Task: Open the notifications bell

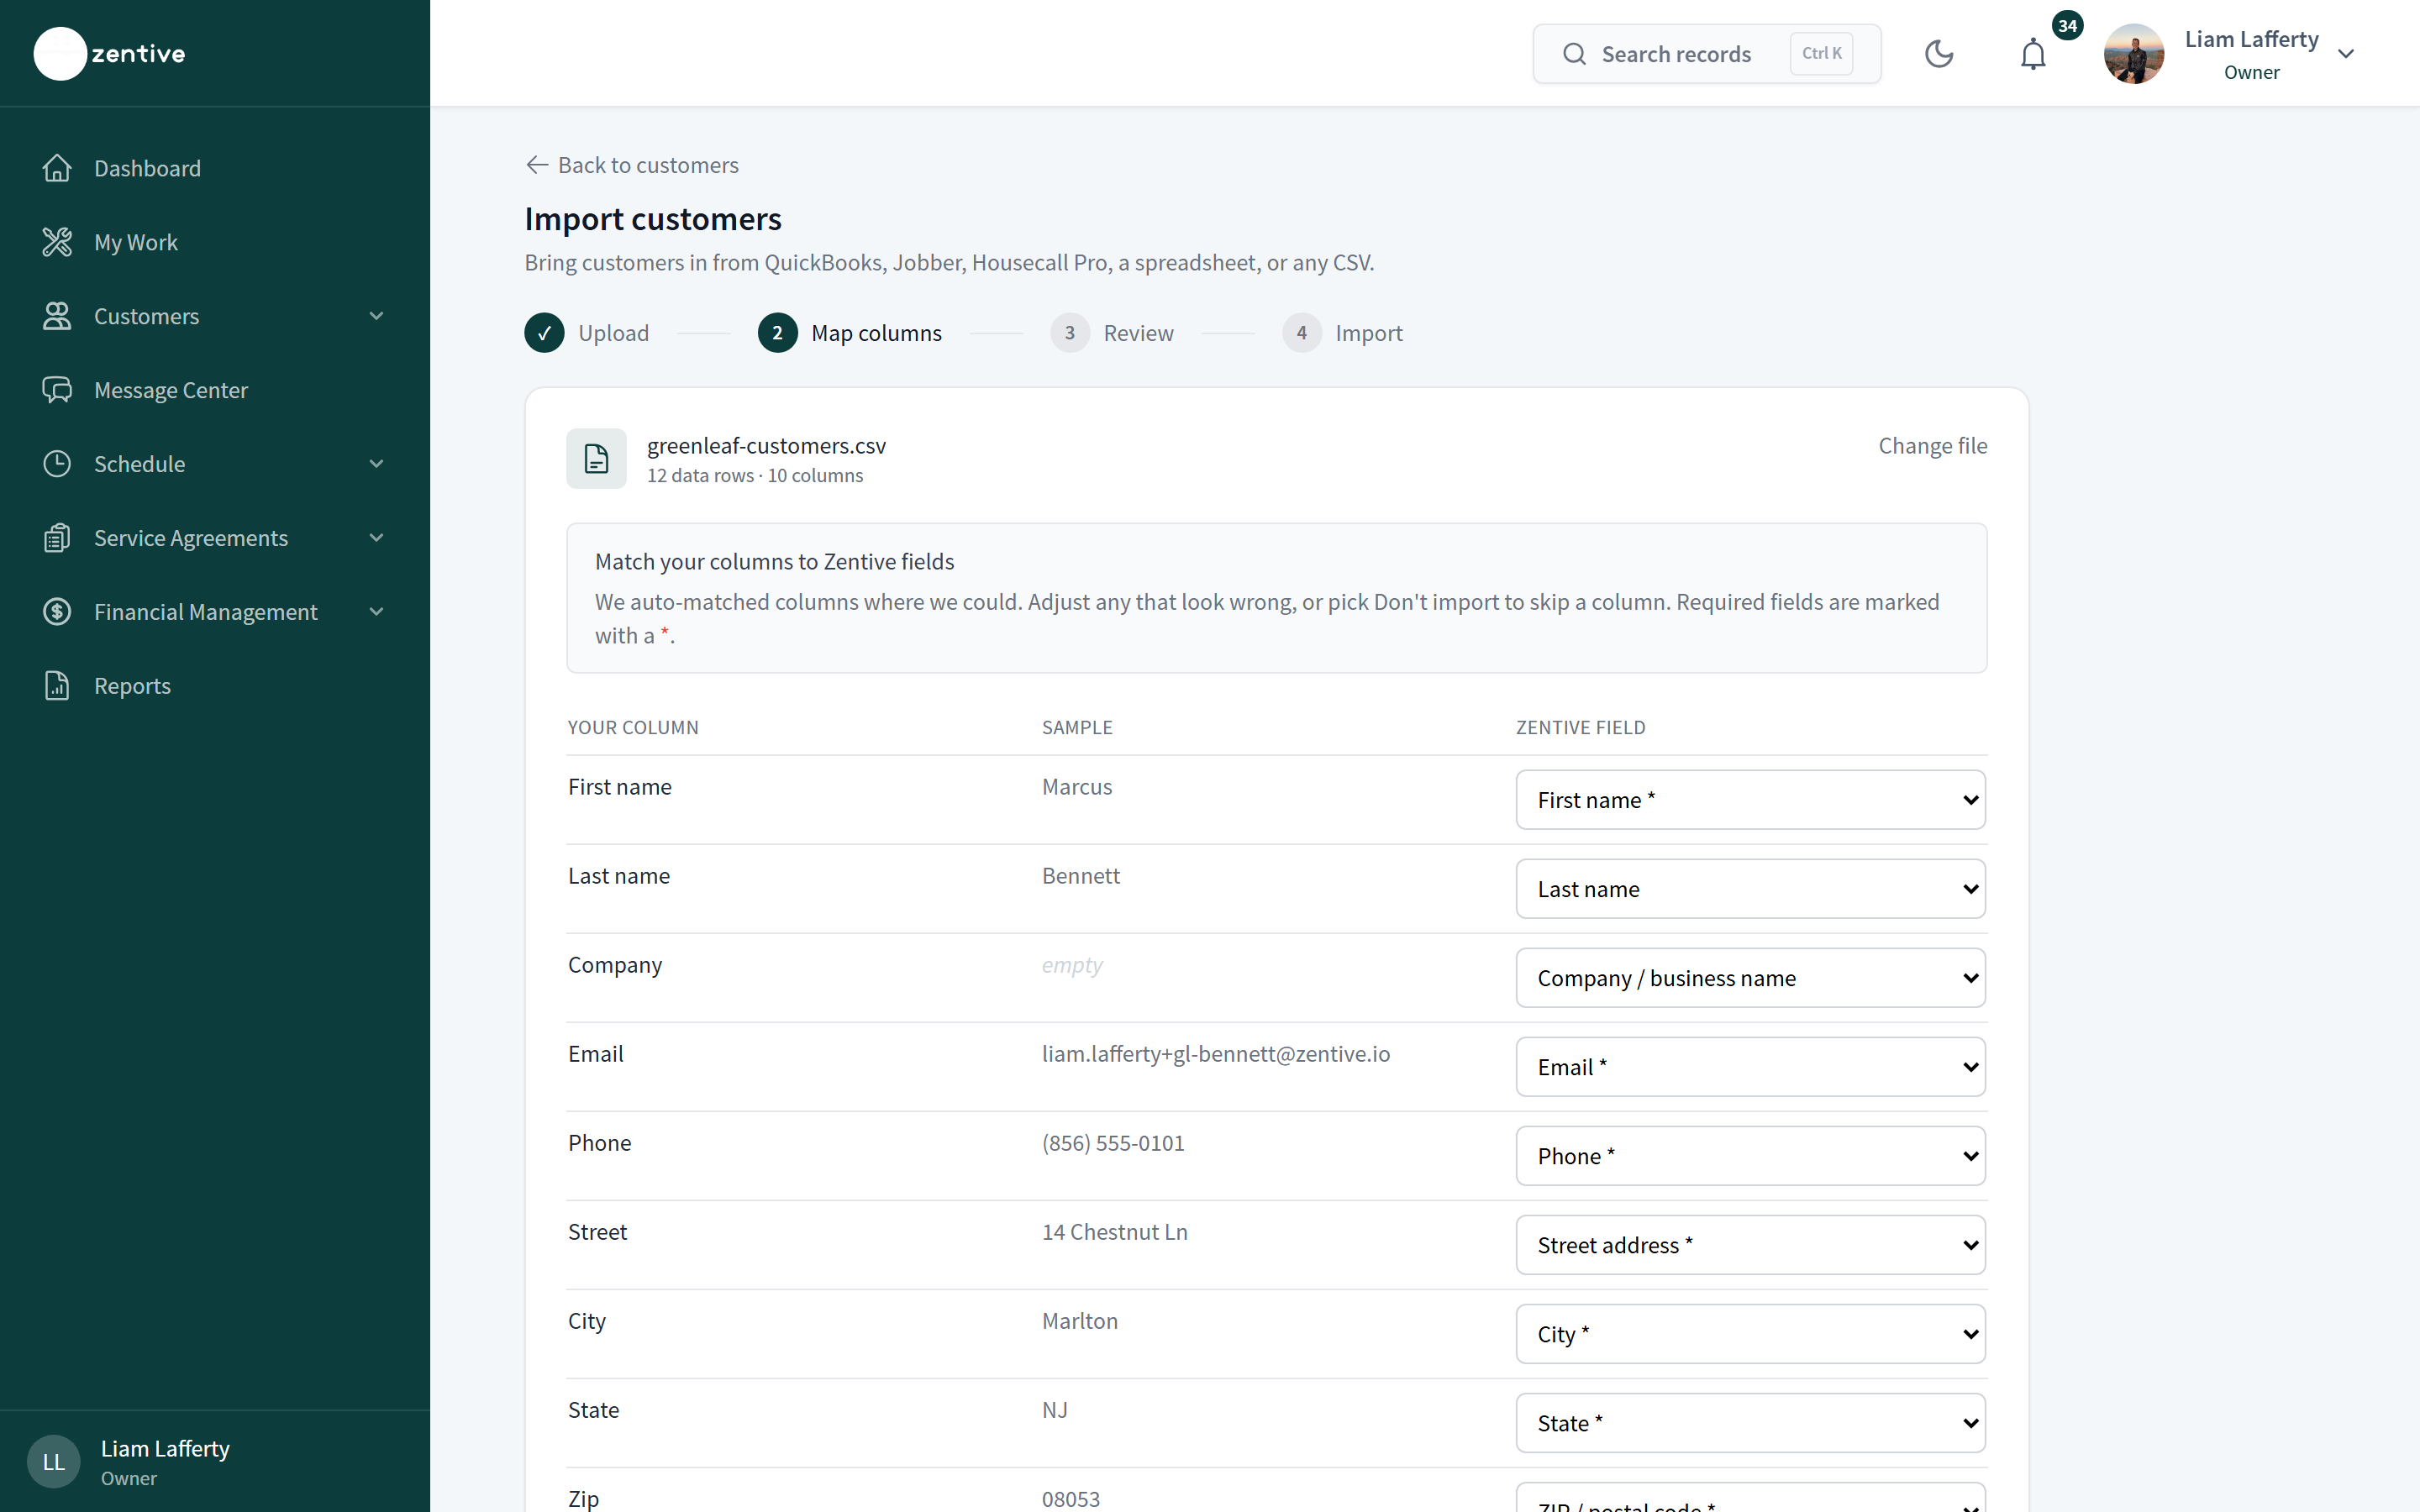Action: click(x=2033, y=54)
